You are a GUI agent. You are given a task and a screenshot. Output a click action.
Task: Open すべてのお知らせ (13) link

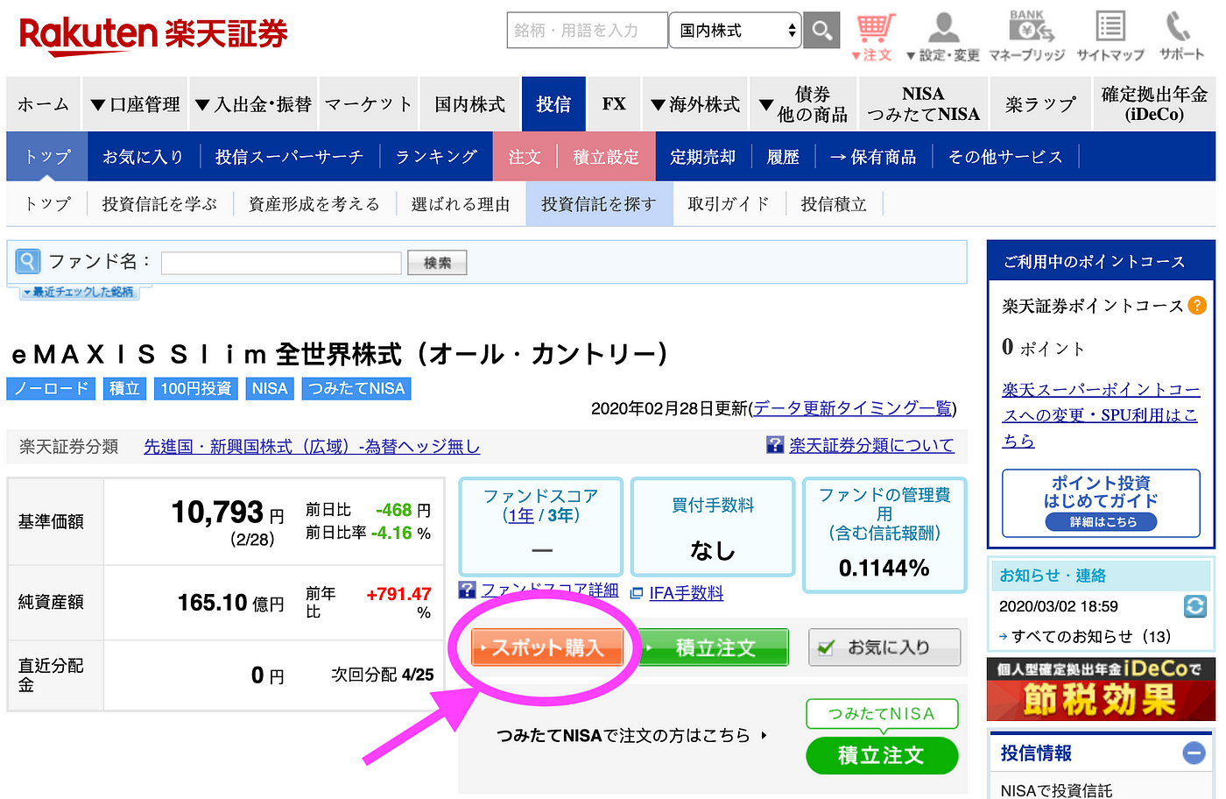(1091, 636)
